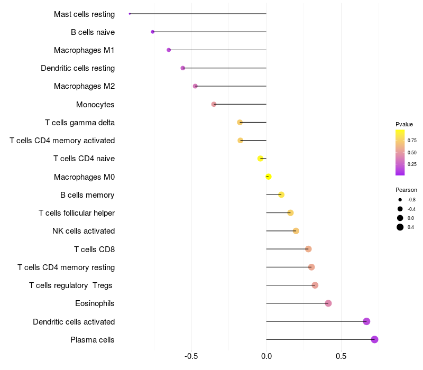Select the Monocytes data point
The height and width of the screenshot is (370, 423).
(214, 104)
